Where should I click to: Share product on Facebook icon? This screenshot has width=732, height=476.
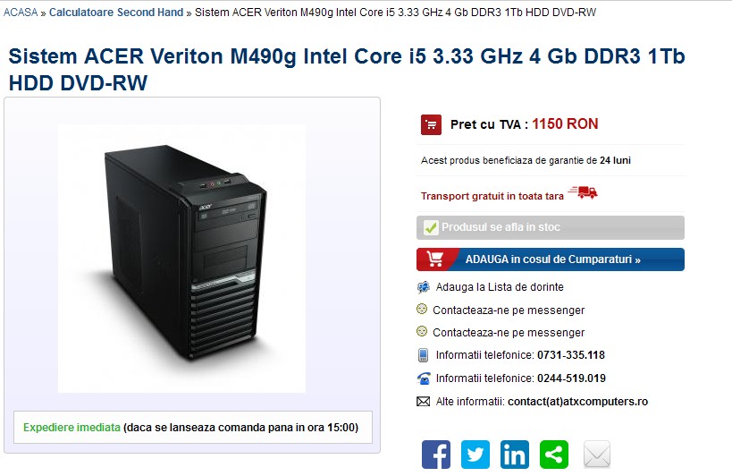(435, 454)
